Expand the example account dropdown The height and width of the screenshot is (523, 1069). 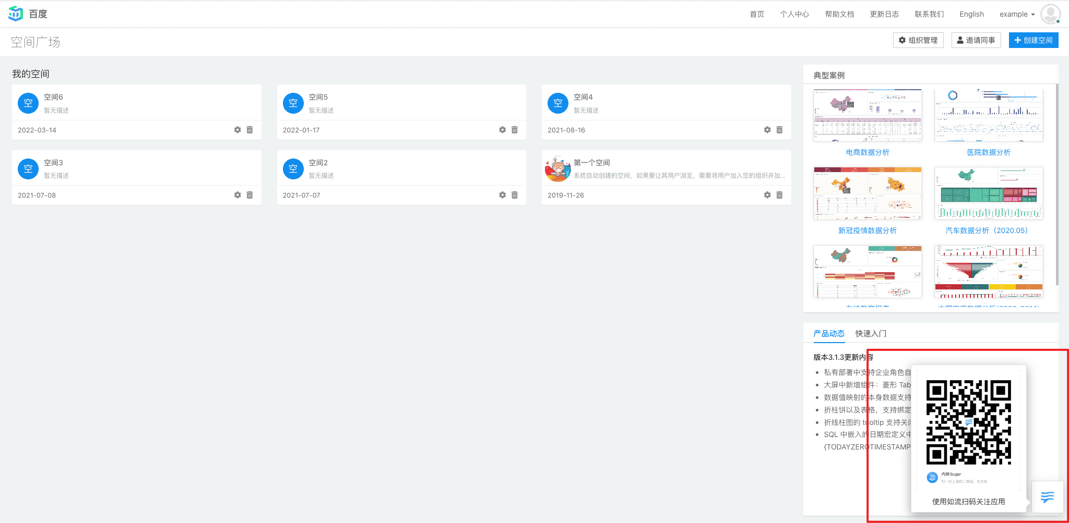click(x=1017, y=14)
